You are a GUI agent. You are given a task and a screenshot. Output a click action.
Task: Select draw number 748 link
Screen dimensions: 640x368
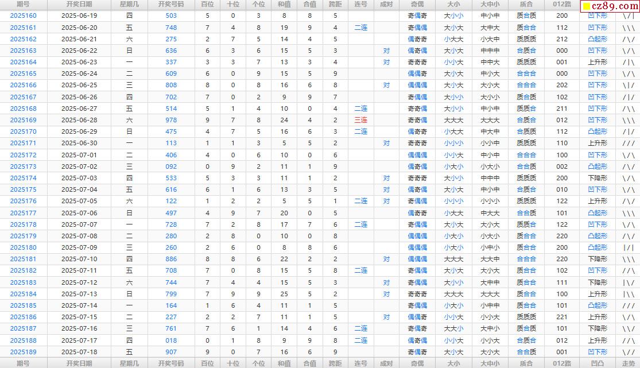pos(171,28)
